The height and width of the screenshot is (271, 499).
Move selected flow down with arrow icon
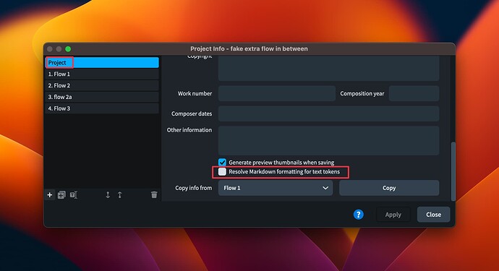click(x=108, y=194)
